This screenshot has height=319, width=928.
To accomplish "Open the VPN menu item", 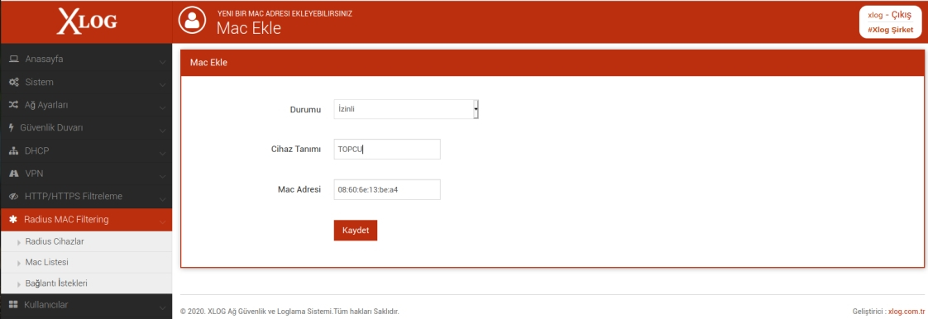I will (86, 174).
